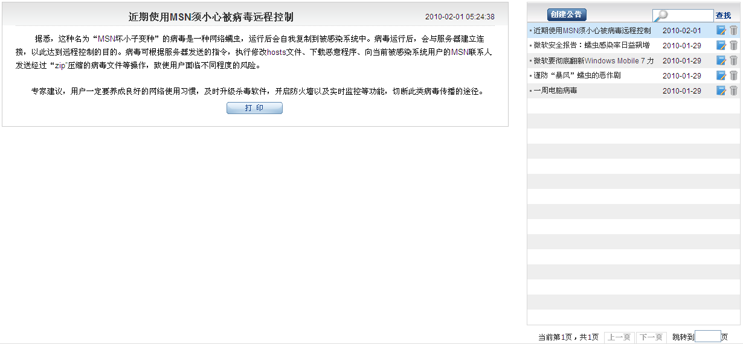This screenshot has height=344, width=743.
Task: Open announcement 微软要彻底翻新Windows Mobile 7
Action: point(594,60)
